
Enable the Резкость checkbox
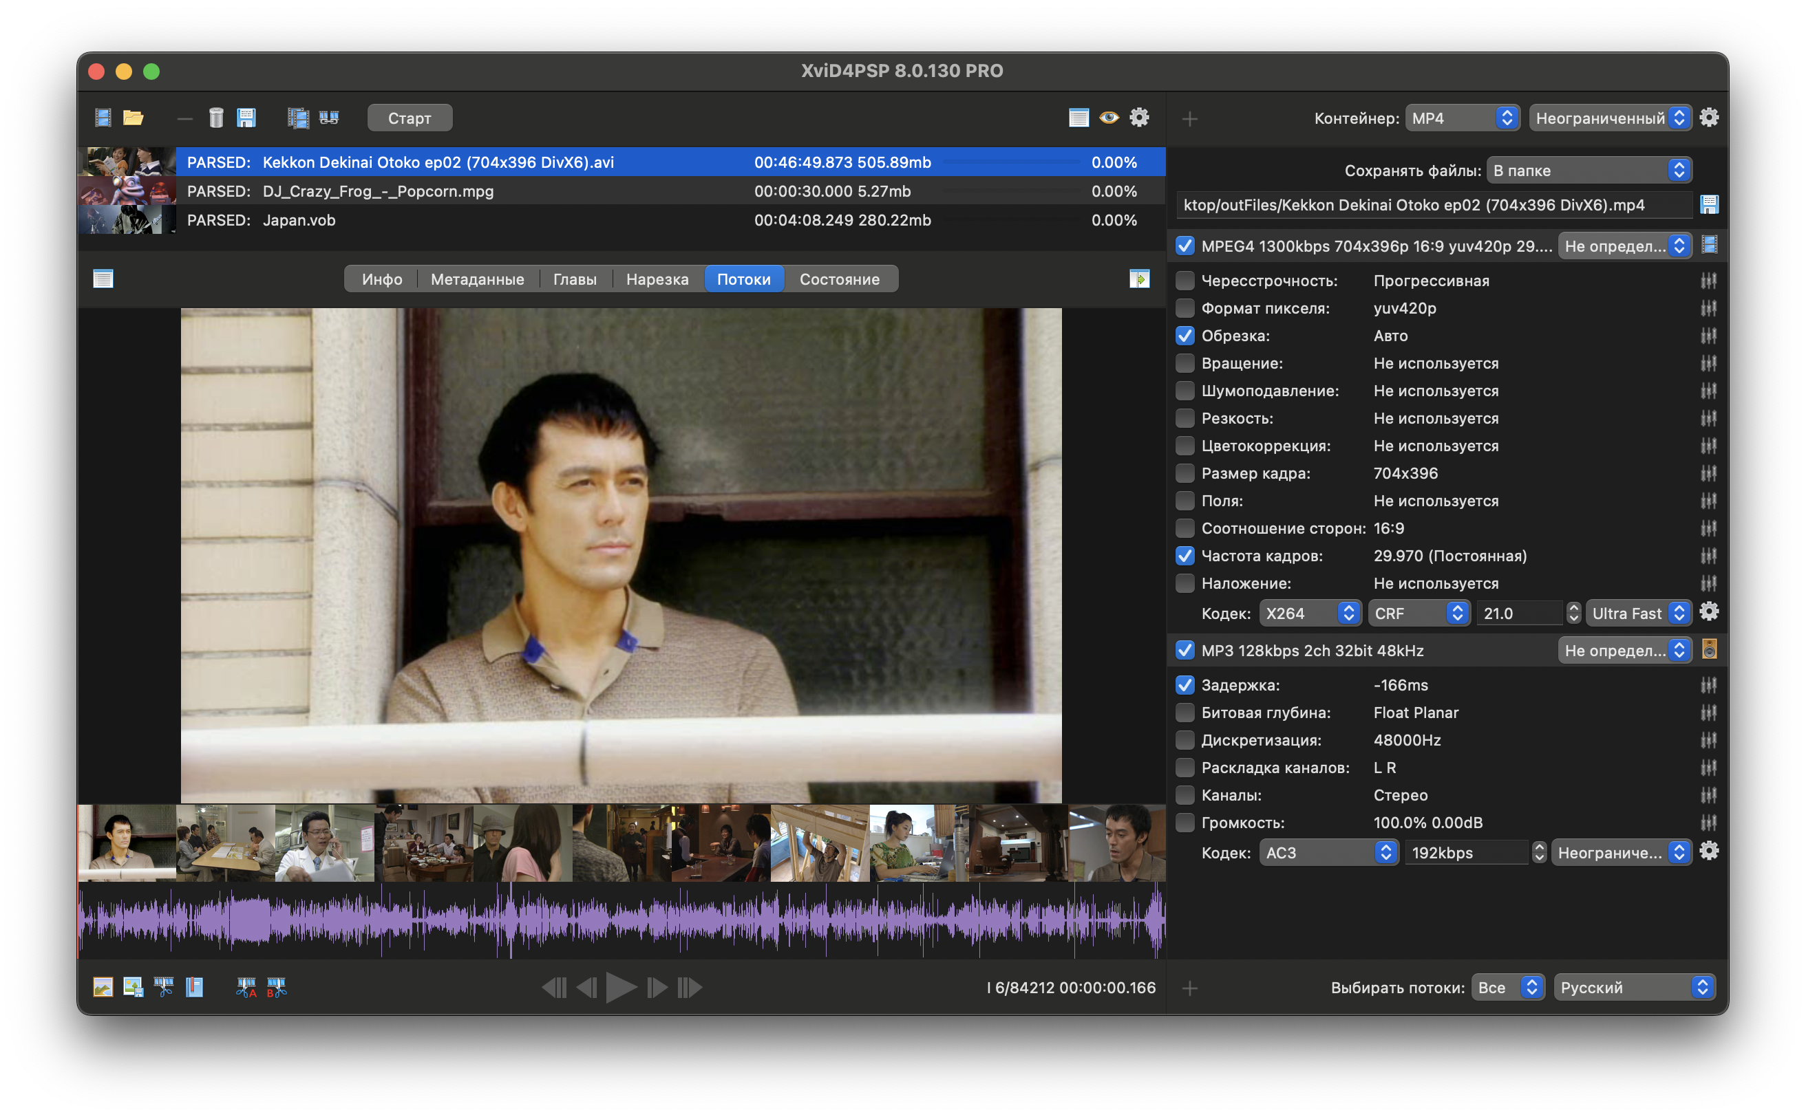click(1184, 418)
